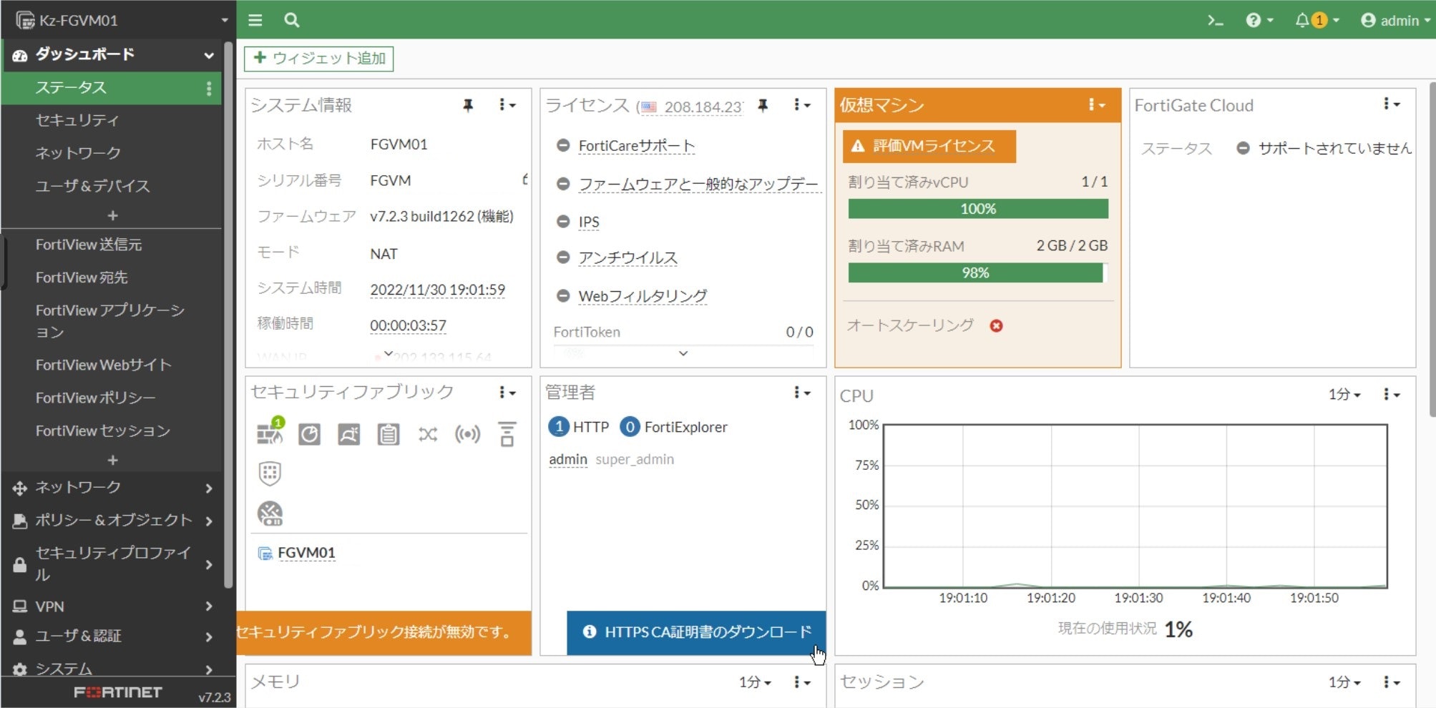Viewport: 1436px width, 708px height.
Task: Open the セキュリティファブリック widget options menu
Action: click(x=507, y=393)
